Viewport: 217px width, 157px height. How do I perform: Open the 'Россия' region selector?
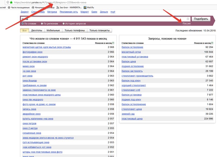tap(187, 23)
